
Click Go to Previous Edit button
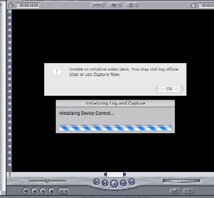coord(97,182)
